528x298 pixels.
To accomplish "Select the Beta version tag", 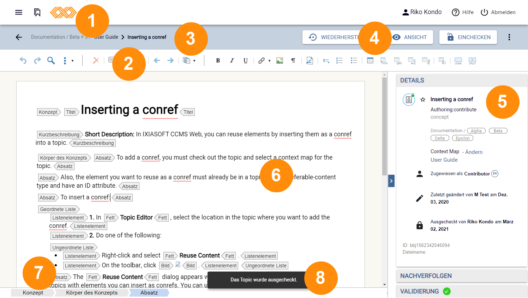I will pyautogui.click(x=498, y=131).
